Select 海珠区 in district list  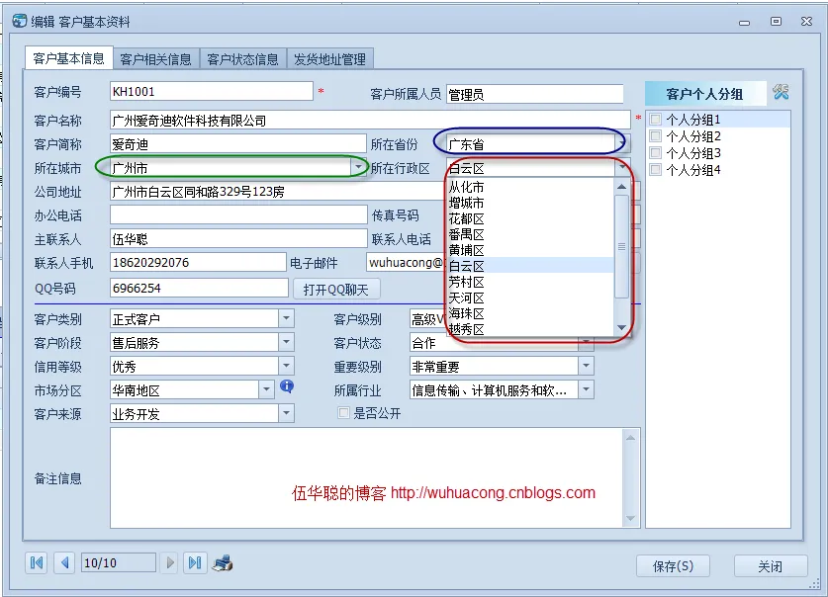[530, 313]
